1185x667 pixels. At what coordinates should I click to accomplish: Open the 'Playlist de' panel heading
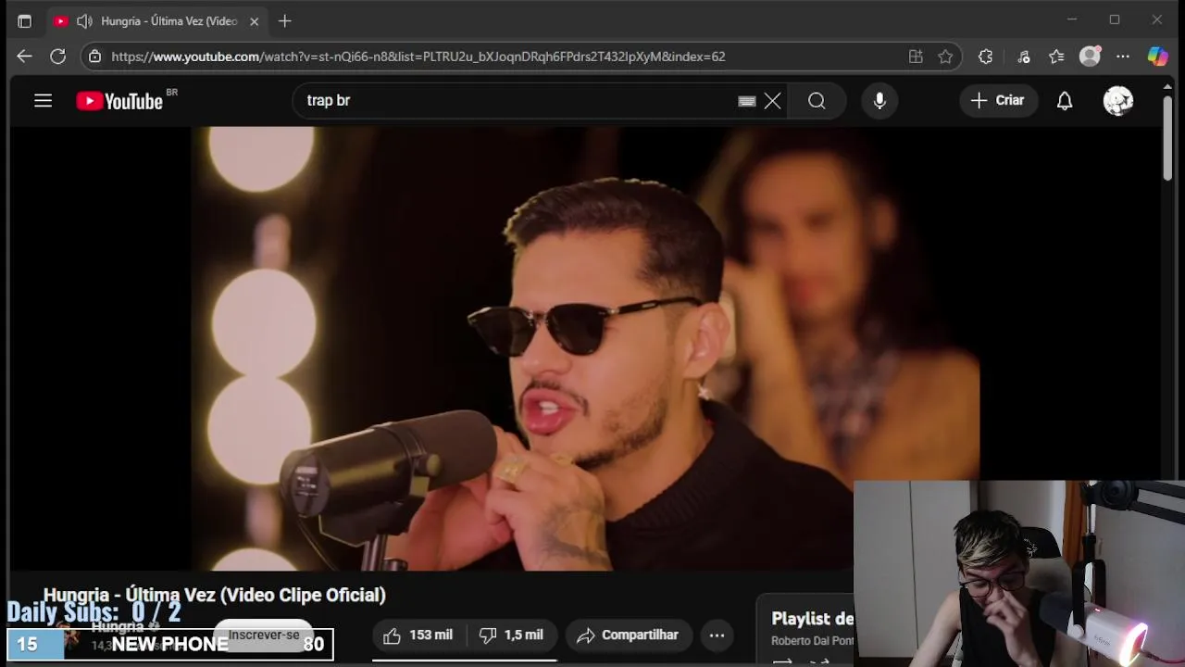(813, 619)
